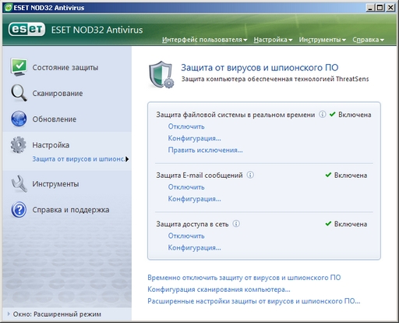Open the Настройка menu in header
The image size is (399, 323).
[273, 40]
